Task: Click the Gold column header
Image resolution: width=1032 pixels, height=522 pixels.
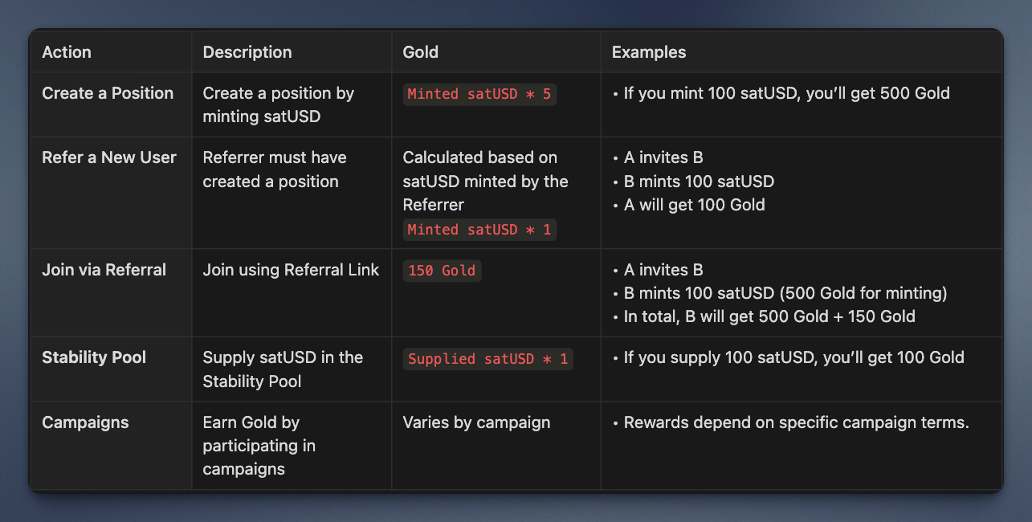Action: click(421, 52)
